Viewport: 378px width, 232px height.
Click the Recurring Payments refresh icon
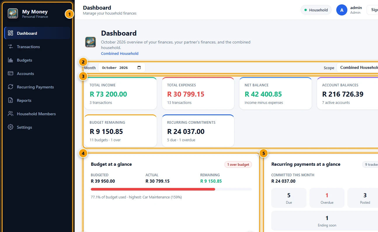[x=11, y=87]
